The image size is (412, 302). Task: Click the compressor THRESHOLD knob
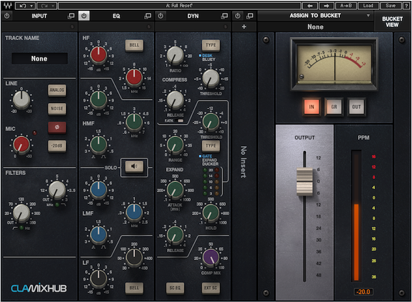(211, 78)
